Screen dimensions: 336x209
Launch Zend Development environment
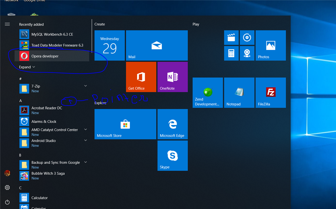[x=207, y=92]
